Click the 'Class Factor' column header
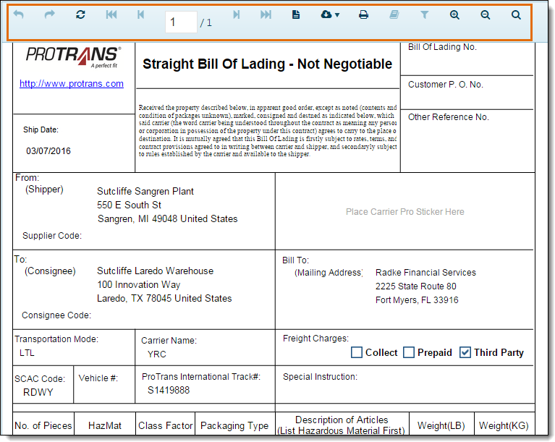This screenshot has width=555, height=442. [x=165, y=425]
